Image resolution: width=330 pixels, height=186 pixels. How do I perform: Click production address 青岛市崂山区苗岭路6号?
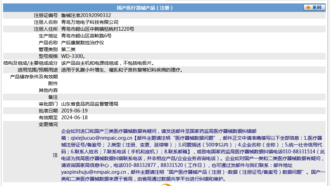point(86,36)
